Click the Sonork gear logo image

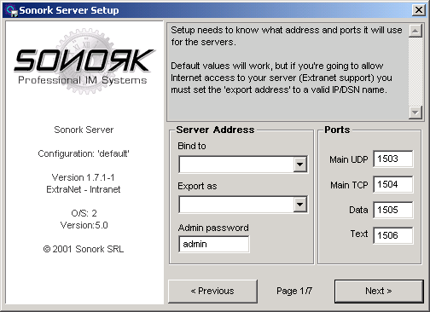pyautogui.click(x=84, y=61)
